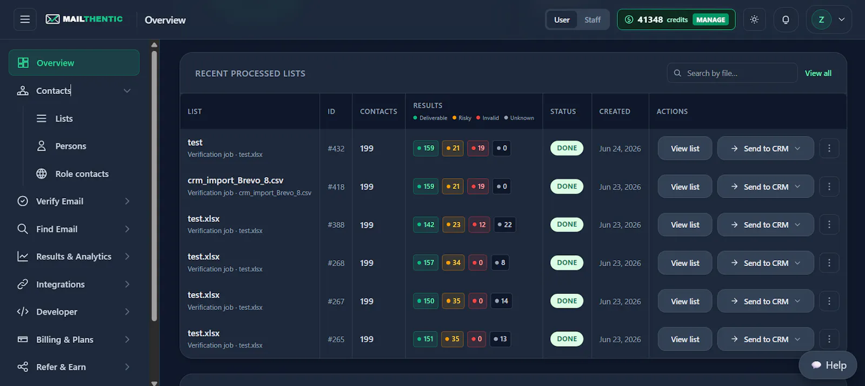
Task: Click the Role contacts globe icon
Action: (x=42, y=174)
